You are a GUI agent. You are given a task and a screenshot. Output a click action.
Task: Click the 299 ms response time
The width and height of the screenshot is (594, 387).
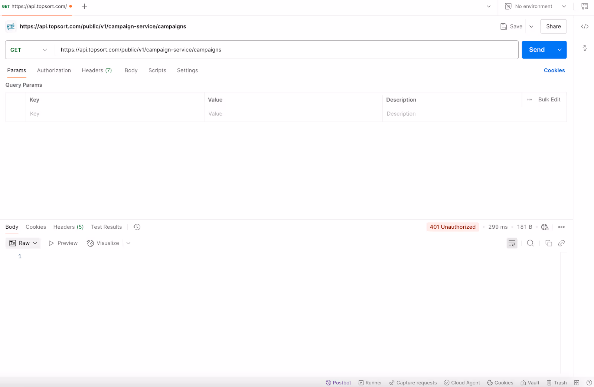coord(498,227)
